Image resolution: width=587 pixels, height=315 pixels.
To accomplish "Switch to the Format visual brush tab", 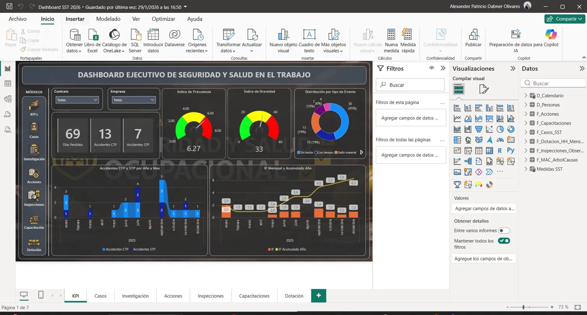I will coord(484,90).
